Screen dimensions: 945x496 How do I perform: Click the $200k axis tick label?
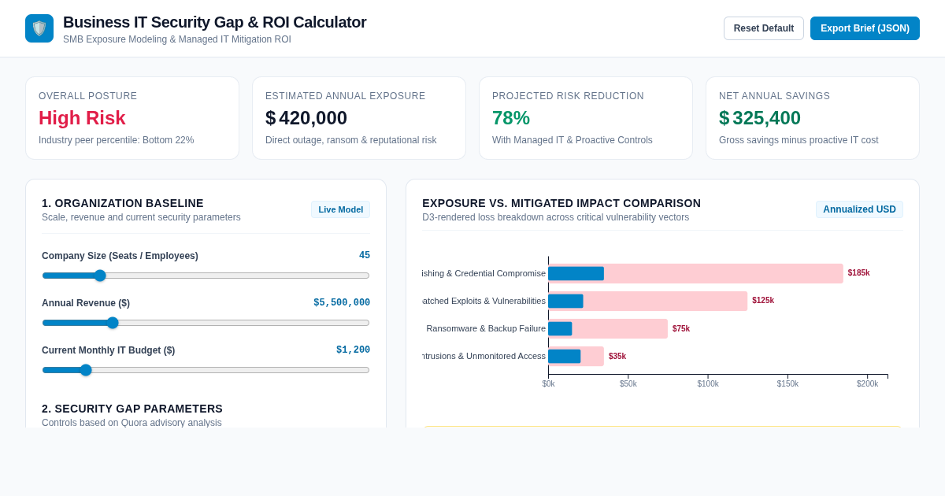[x=868, y=384]
